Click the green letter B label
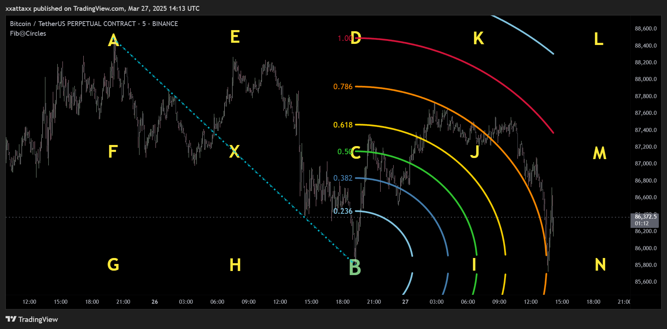 pyautogui.click(x=355, y=268)
